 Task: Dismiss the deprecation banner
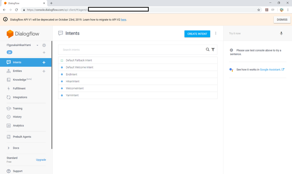coord(282,20)
